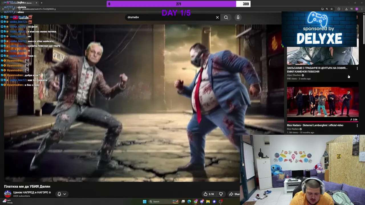The height and width of the screenshot is (205, 365).
Task: Open Task View on the taskbar
Action: [183, 202]
